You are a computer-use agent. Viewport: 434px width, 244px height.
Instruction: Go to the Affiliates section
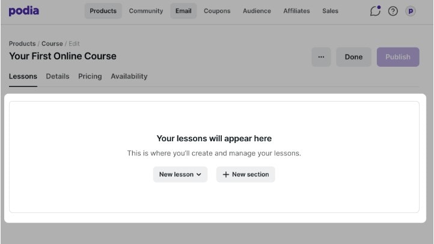(x=296, y=11)
